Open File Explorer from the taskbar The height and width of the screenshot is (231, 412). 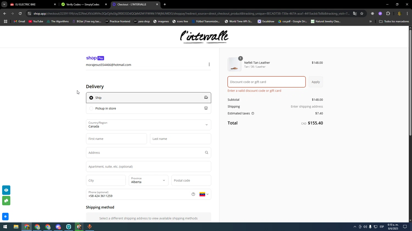(16, 227)
